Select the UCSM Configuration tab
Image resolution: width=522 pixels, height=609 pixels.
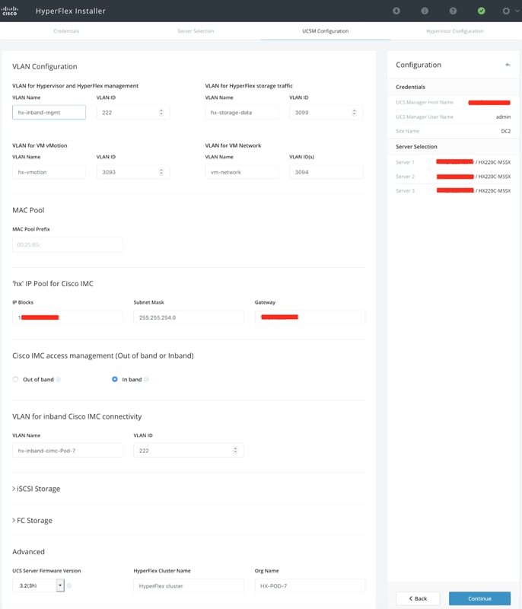(325, 31)
